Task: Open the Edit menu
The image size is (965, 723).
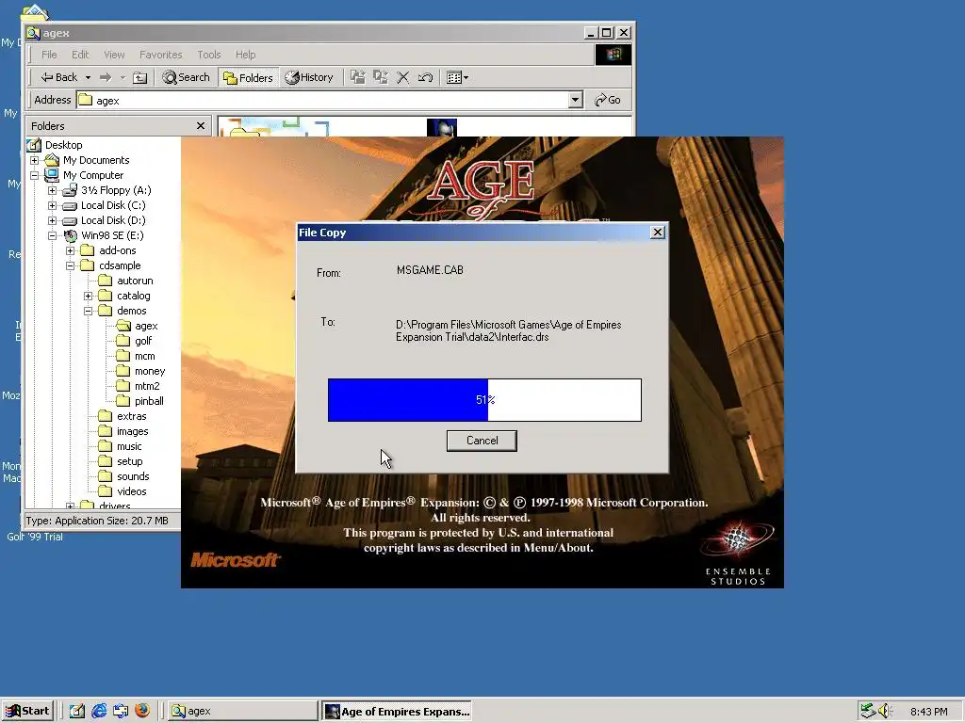Action: tap(80, 55)
